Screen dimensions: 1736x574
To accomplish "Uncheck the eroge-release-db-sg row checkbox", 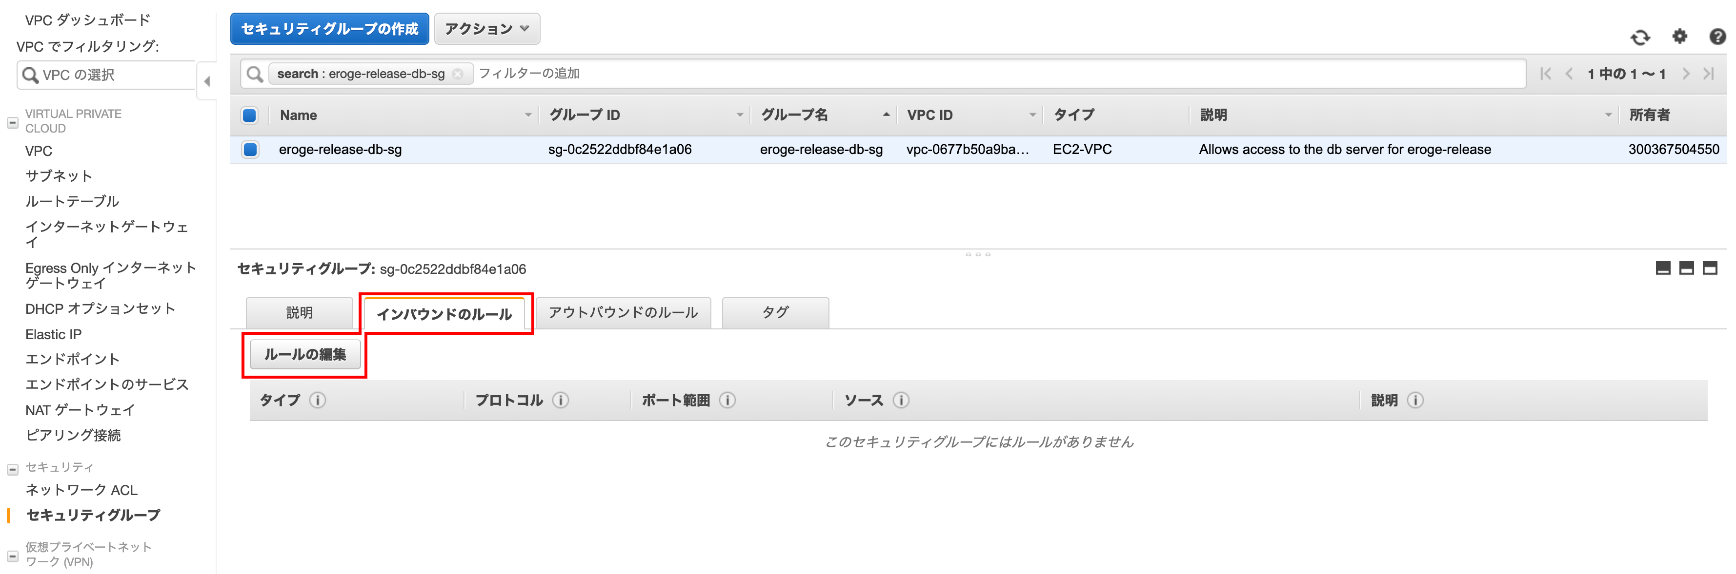I will [250, 150].
